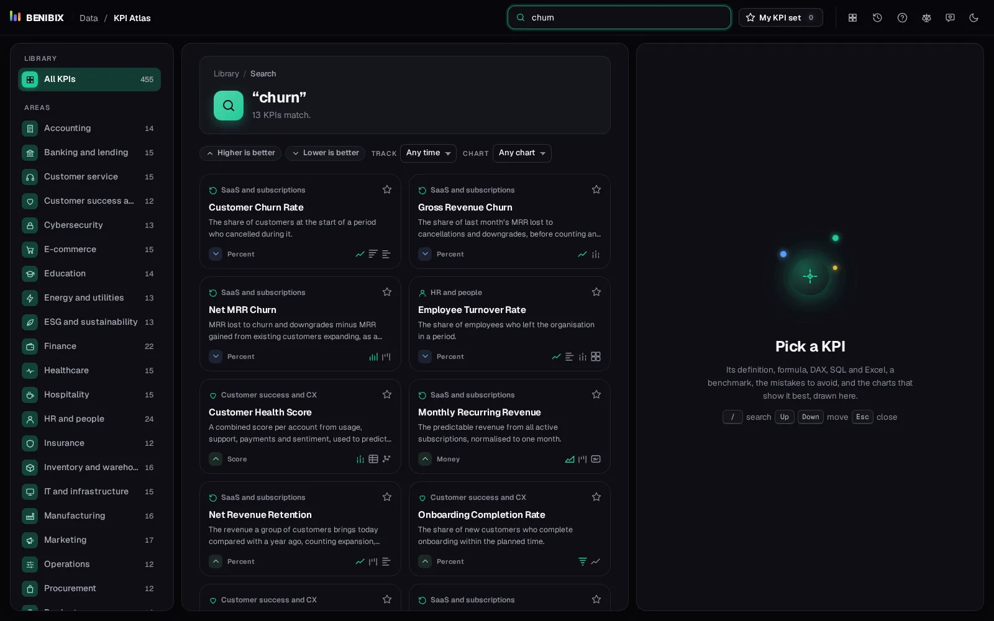Click the line chart icon on Customer Churn Rate
The image size is (994, 621).
pos(360,254)
